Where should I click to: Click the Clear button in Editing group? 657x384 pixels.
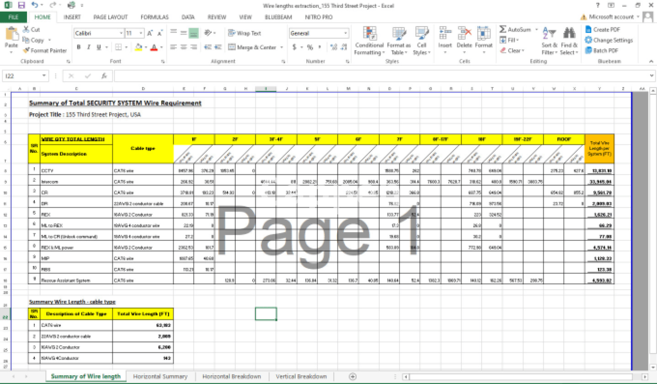(x=512, y=51)
